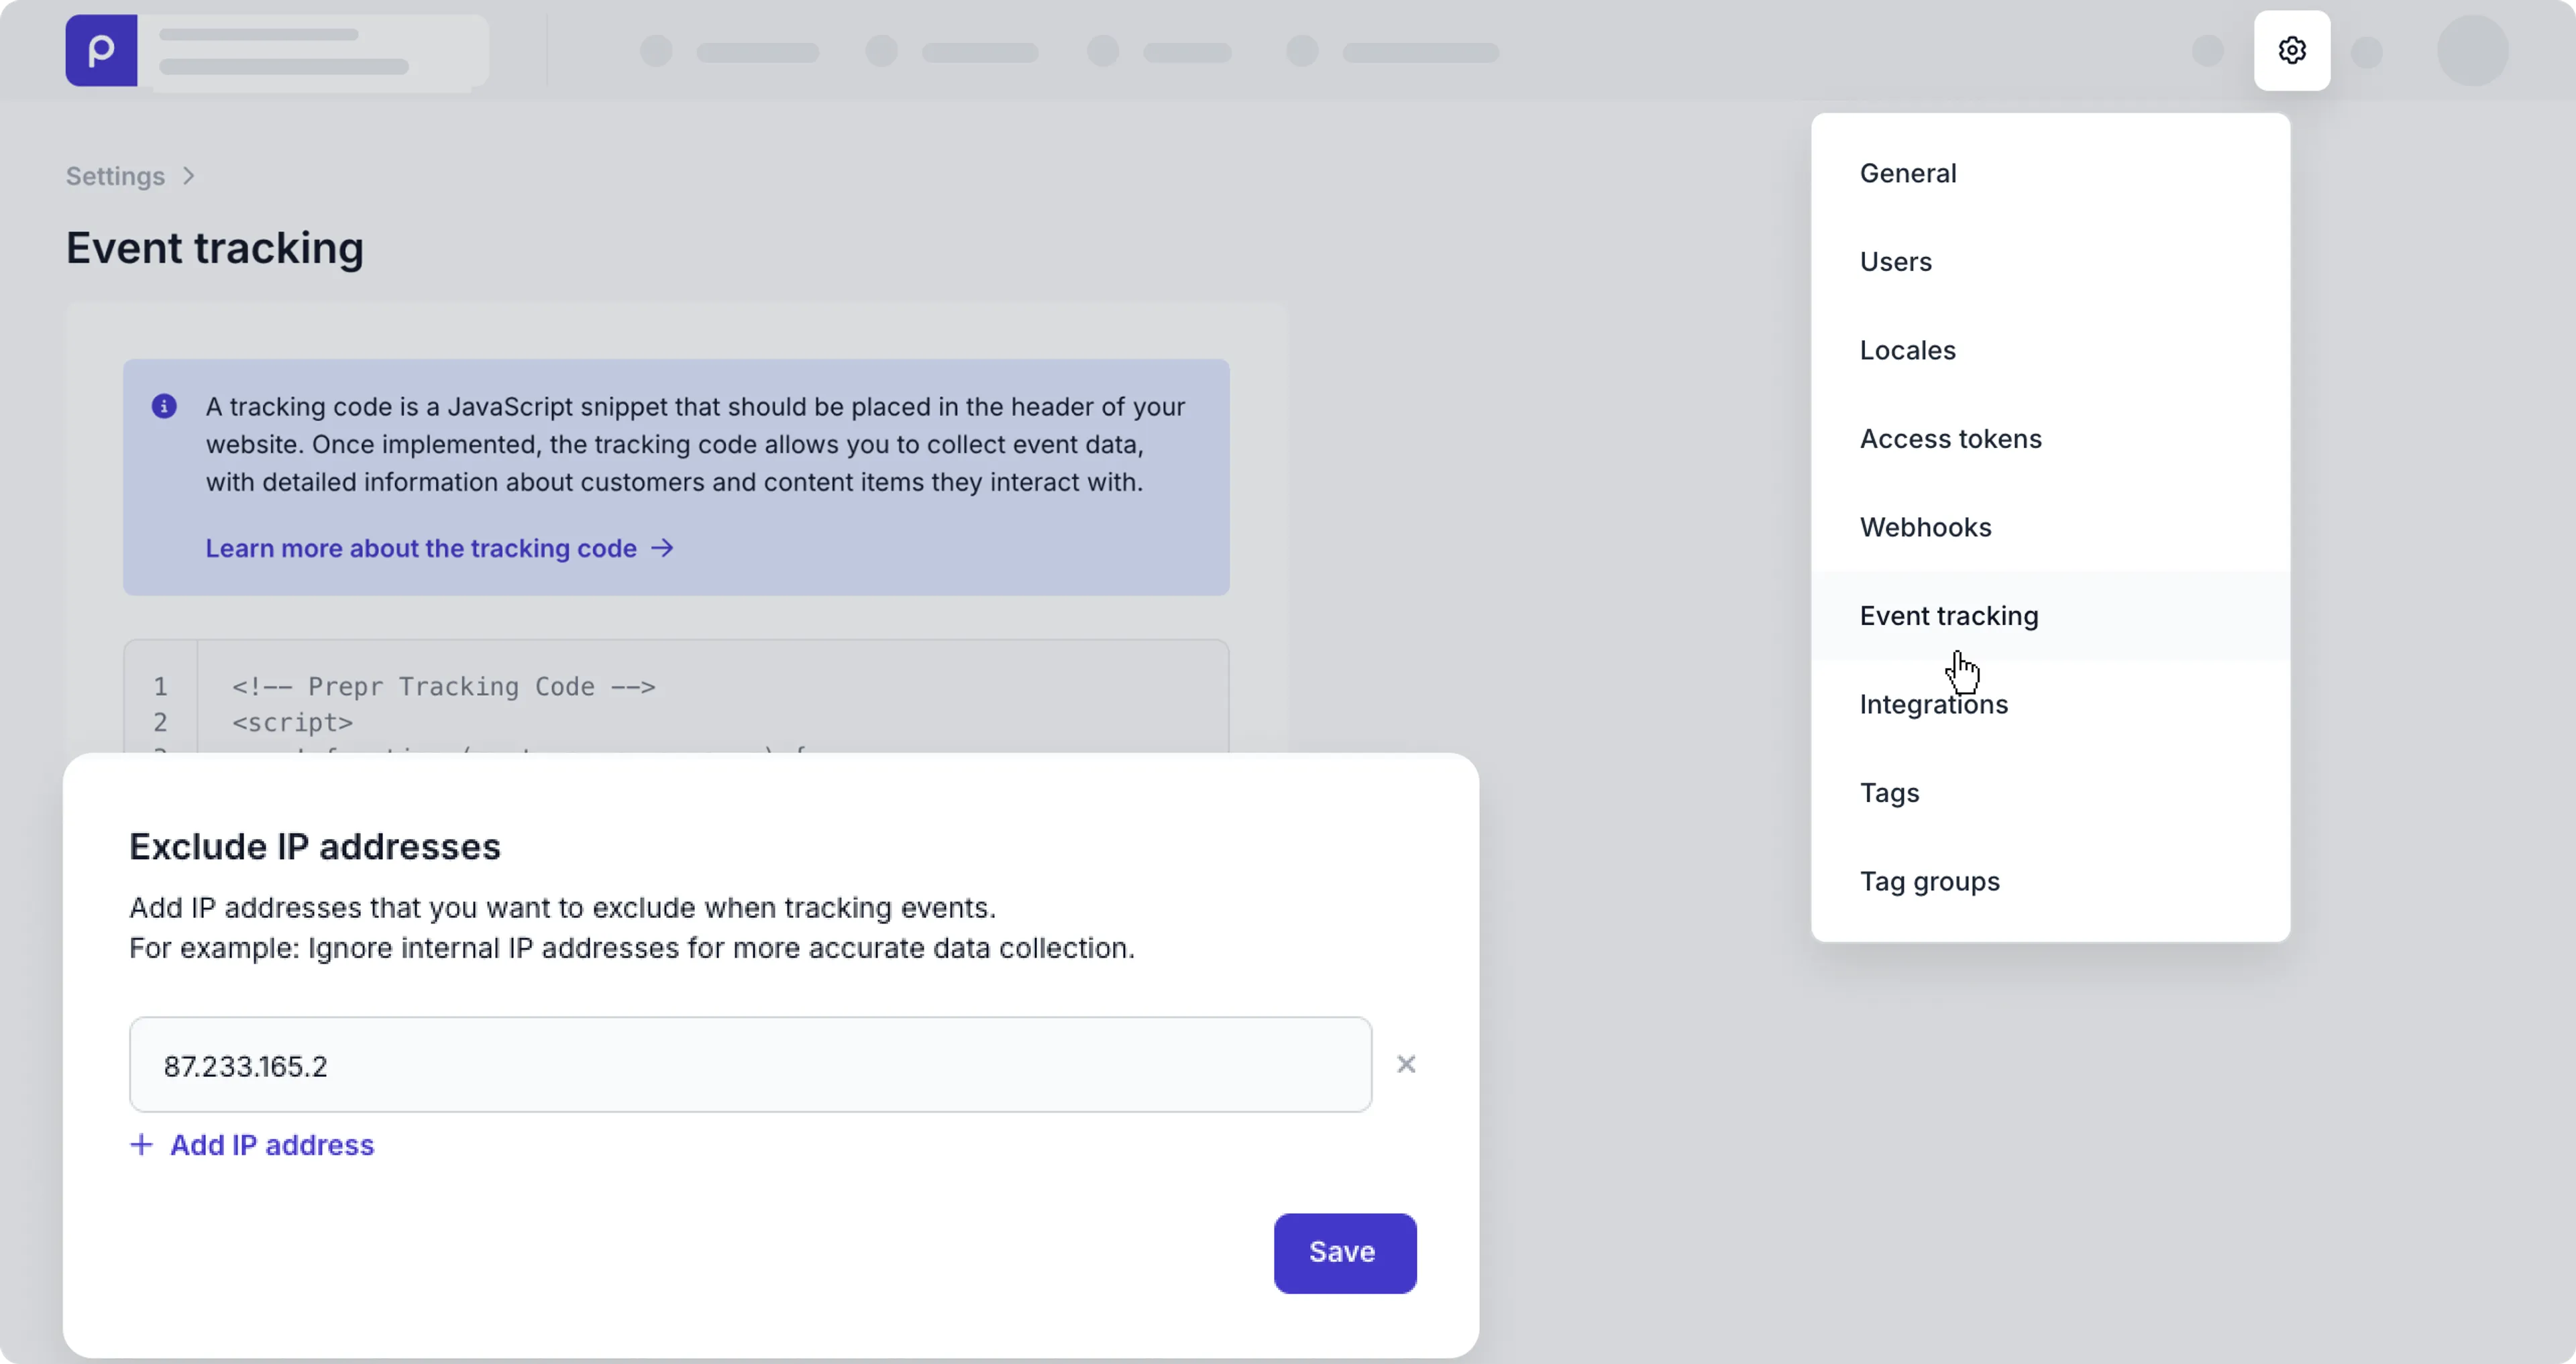The width and height of the screenshot is (2576, 1364).
Task: Click the breadcrumb chevron after Settings
Action: click(189, 176)
